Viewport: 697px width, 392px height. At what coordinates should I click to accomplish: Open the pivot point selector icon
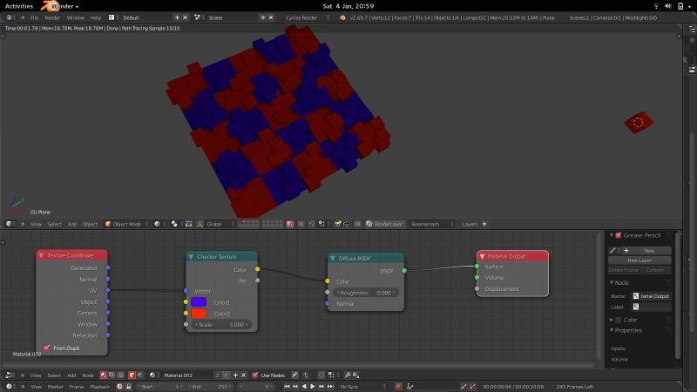tap(174, 224)
